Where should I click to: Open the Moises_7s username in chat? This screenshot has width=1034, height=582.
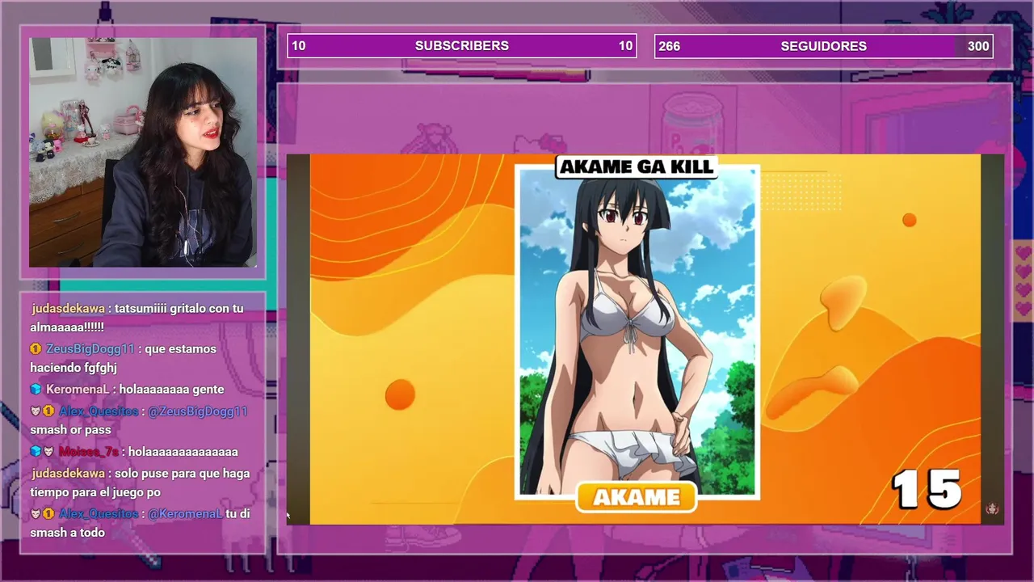[89, 452]
